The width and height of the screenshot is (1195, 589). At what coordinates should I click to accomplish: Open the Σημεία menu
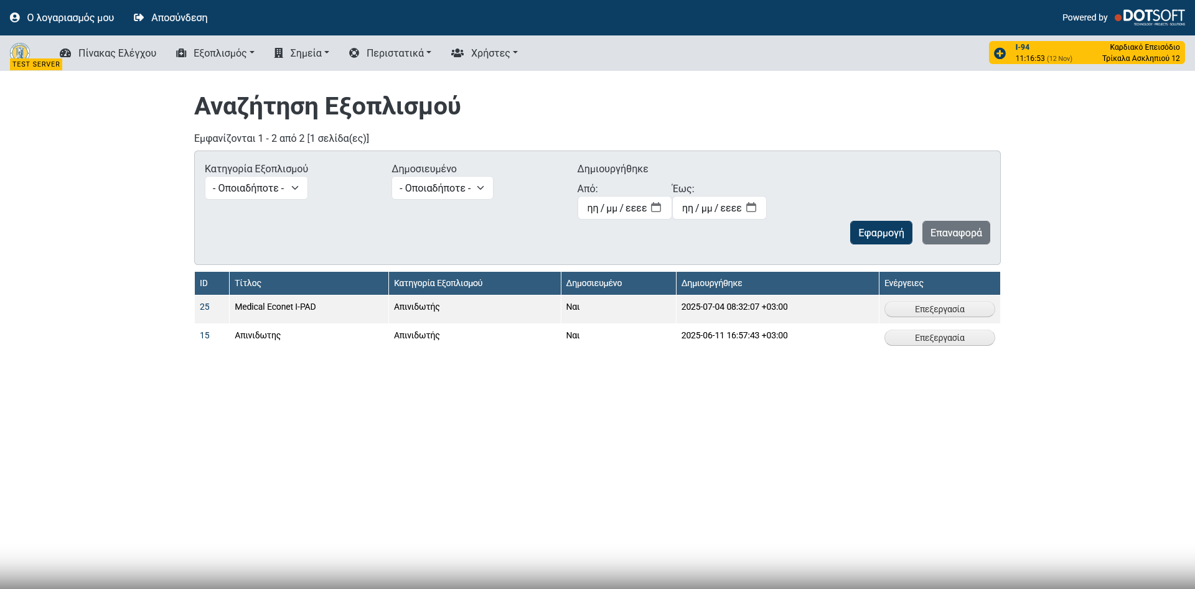pos(302,53)
